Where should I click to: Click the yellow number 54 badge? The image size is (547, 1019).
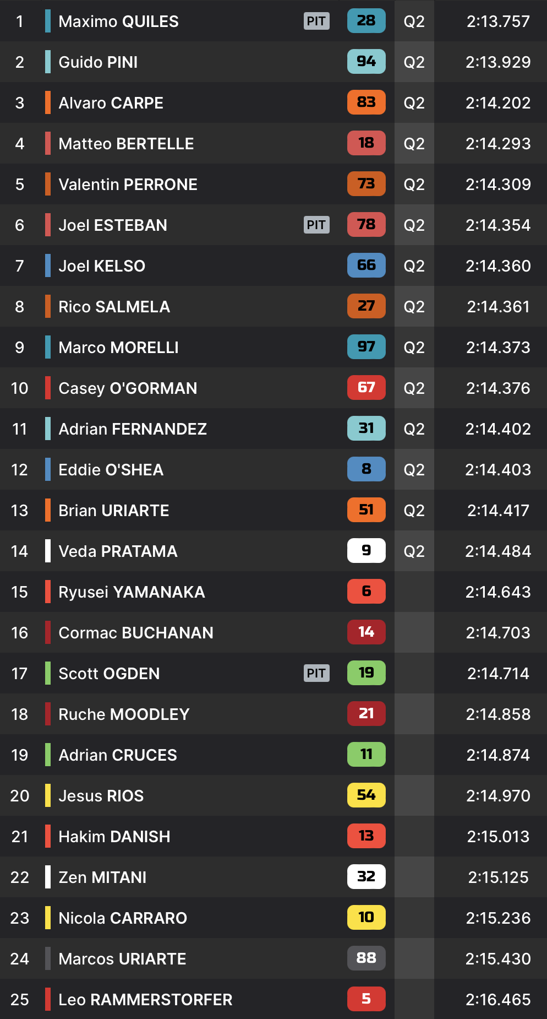[366, 795]
